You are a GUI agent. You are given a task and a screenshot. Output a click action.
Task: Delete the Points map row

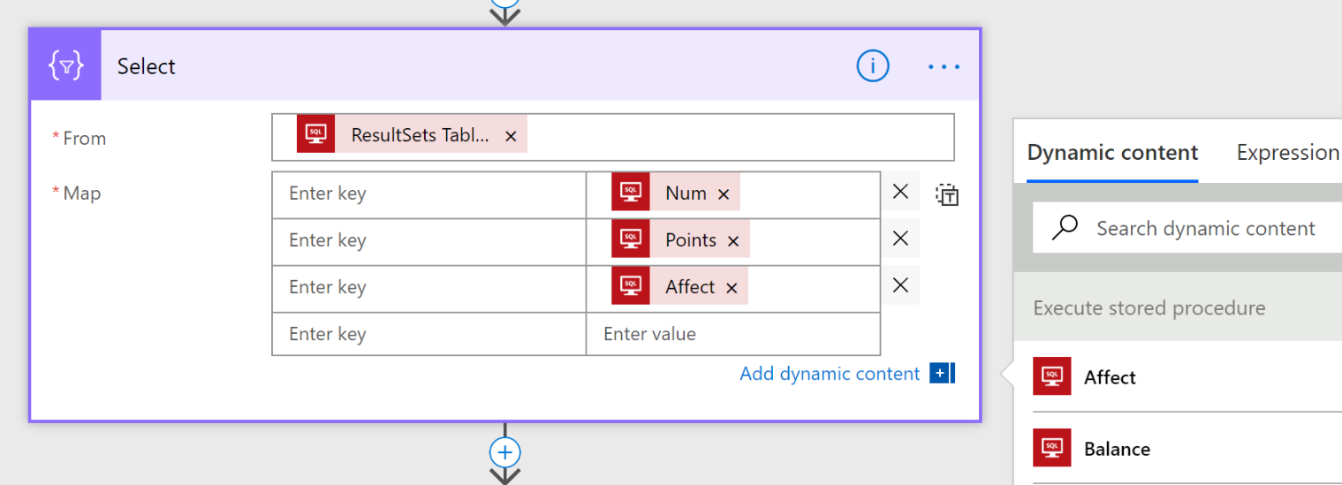click(900, 239)
